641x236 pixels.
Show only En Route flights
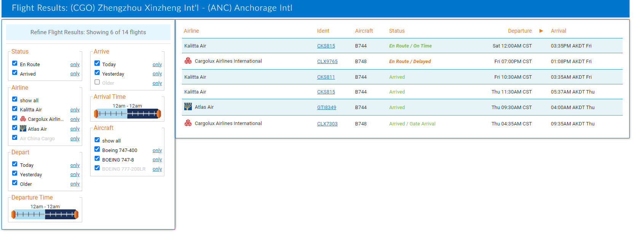coord(75,65)
